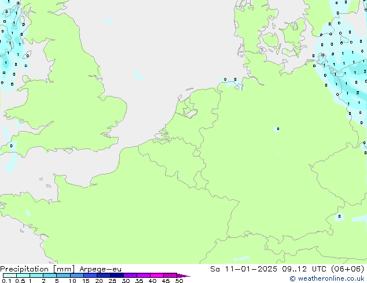Click the '10' legend scale label
This screenshot has width=367, height=283.
pos(72,281)
